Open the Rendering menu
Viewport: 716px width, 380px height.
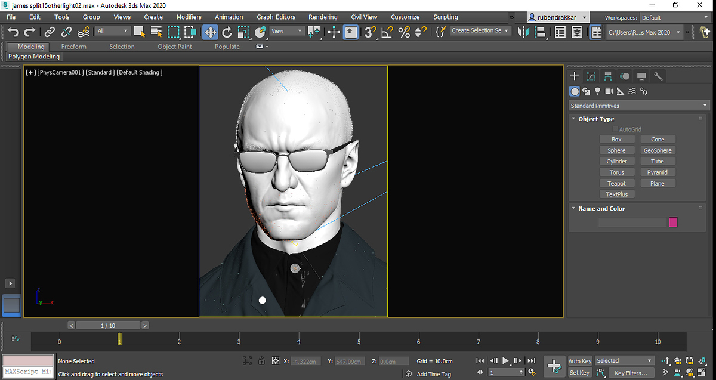(323, 17)
